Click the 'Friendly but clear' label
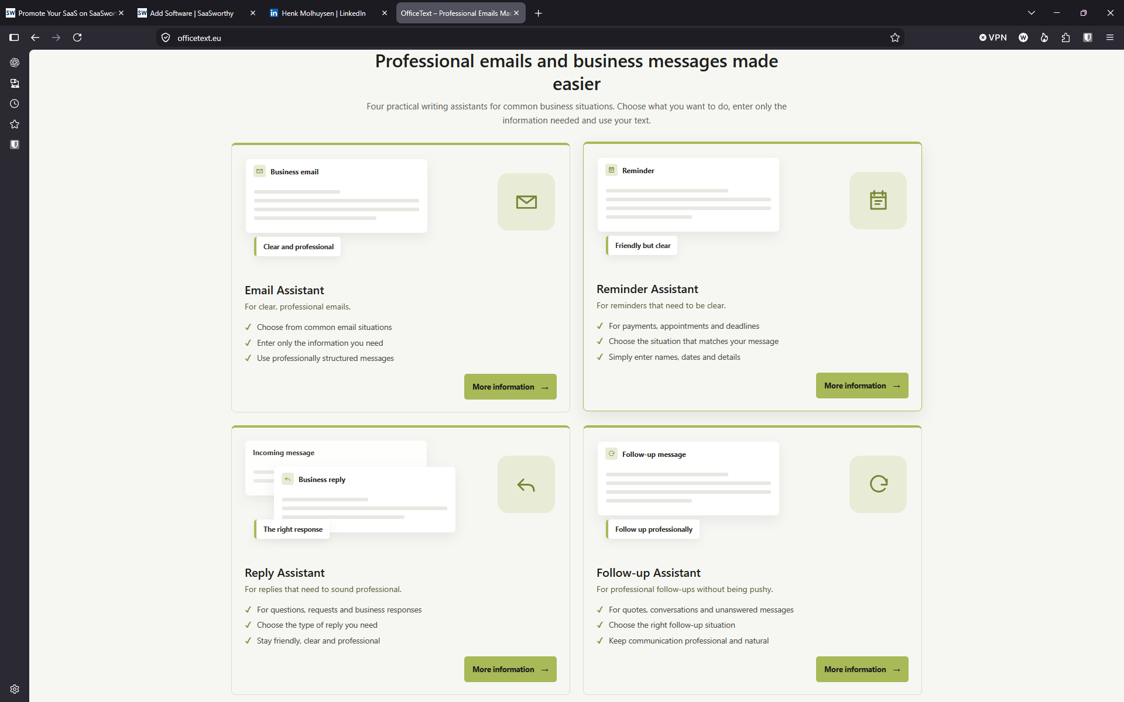This screenshot has width=1124, height=702. pos(642,246)
